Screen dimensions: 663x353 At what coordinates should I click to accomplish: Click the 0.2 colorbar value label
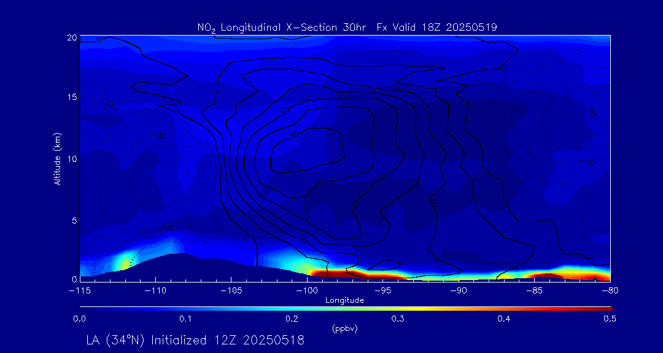click(292, 319)
